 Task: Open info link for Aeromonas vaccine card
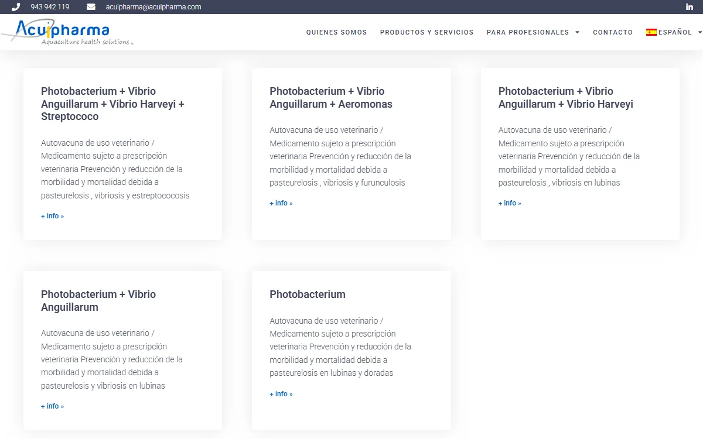pos(281,203)
